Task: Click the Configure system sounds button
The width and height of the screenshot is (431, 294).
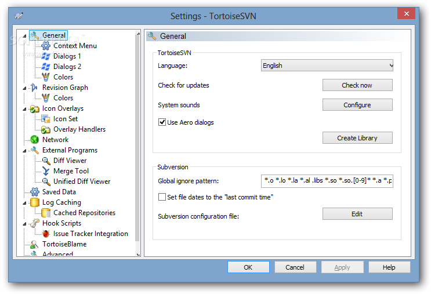Action: [x=357, y=105]
